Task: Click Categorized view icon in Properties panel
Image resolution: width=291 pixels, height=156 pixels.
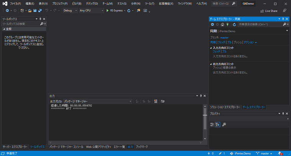Action: (212, 125)
